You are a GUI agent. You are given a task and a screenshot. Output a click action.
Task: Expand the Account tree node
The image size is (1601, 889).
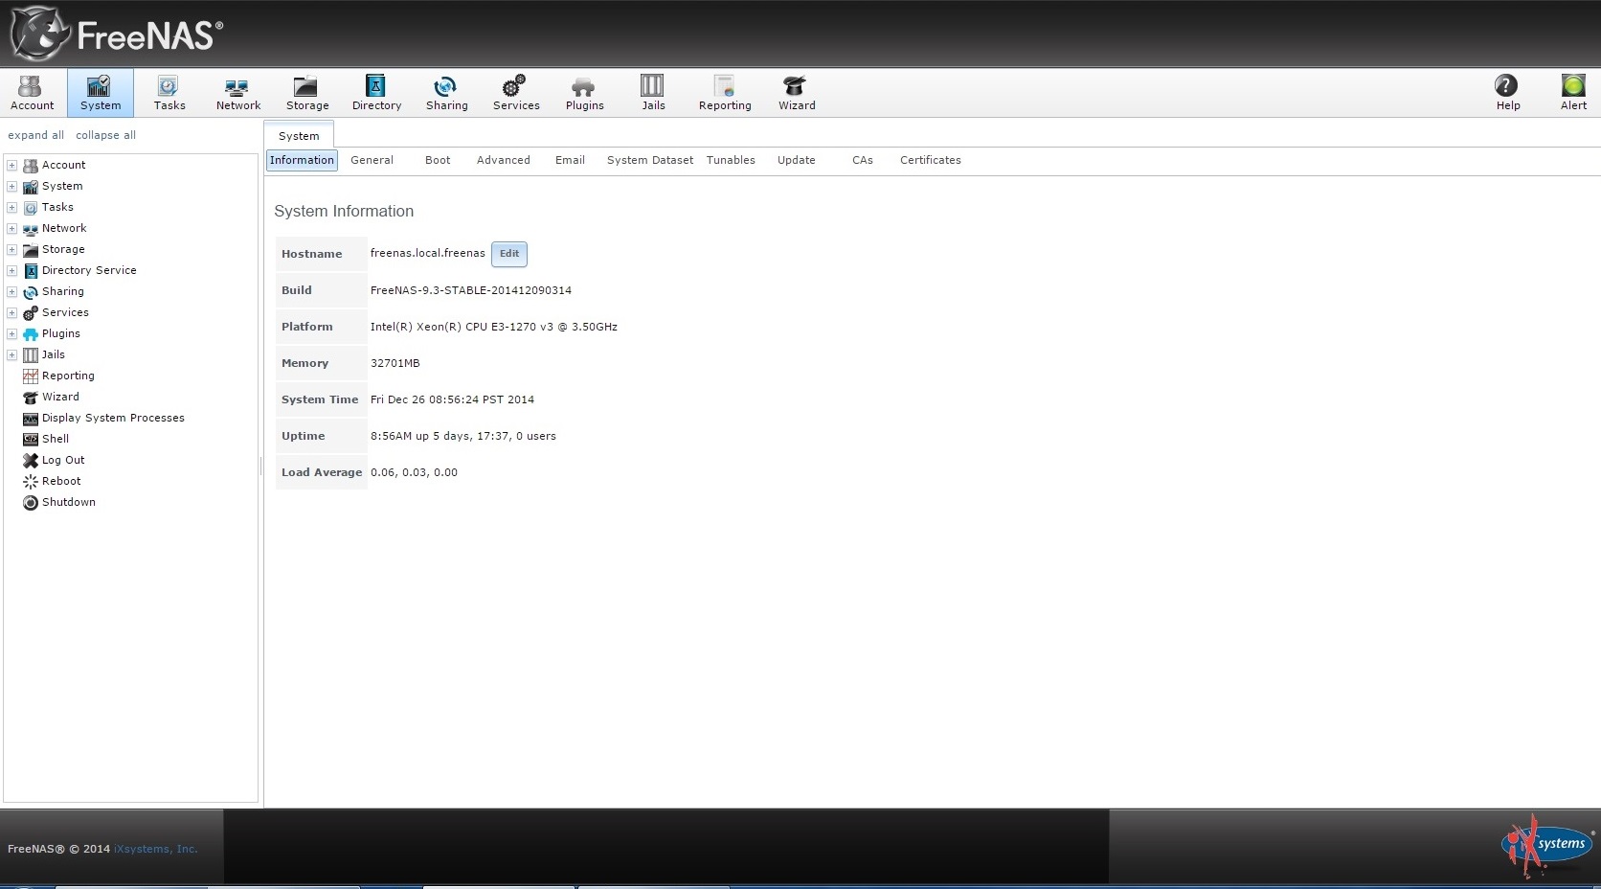[12, 166]
